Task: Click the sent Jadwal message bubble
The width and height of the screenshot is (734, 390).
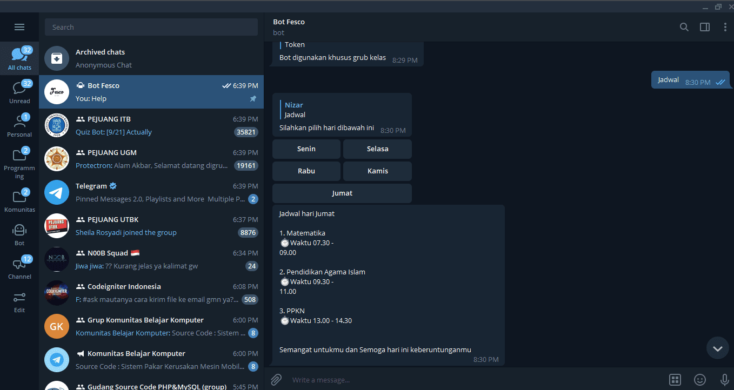Action: [690, 80]
